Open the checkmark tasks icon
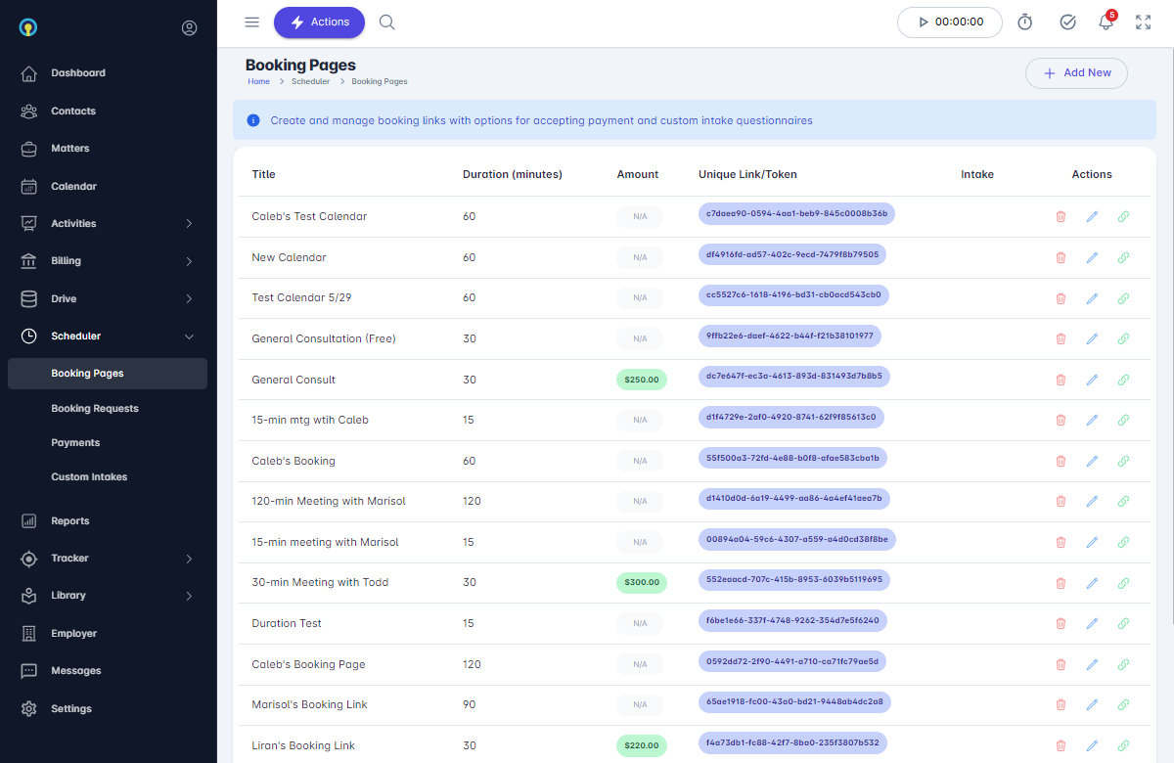Screen dimensions: 1174x763 coord(1068,22)
